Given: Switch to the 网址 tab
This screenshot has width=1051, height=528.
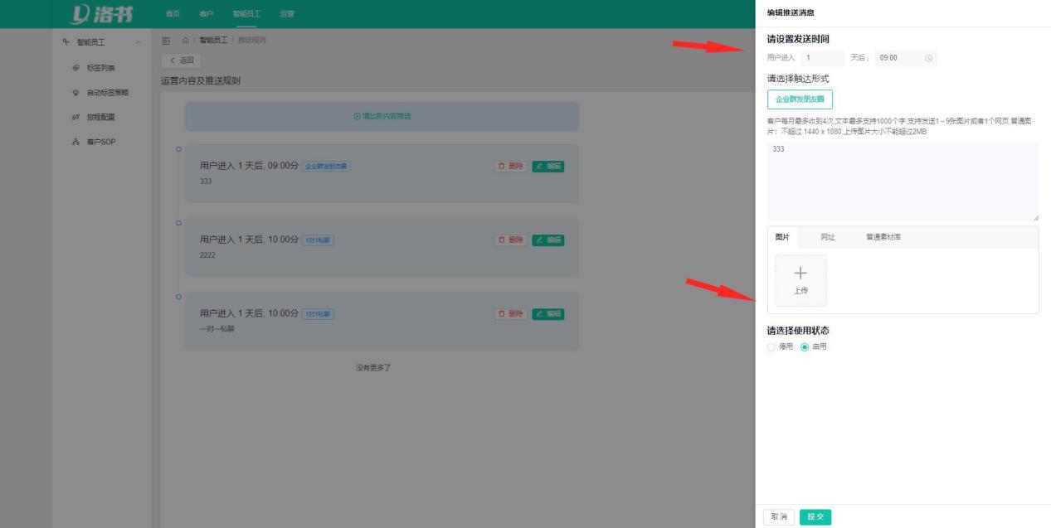Looking at the screenshot, I should pyautogui.click(x=829, y=236).
